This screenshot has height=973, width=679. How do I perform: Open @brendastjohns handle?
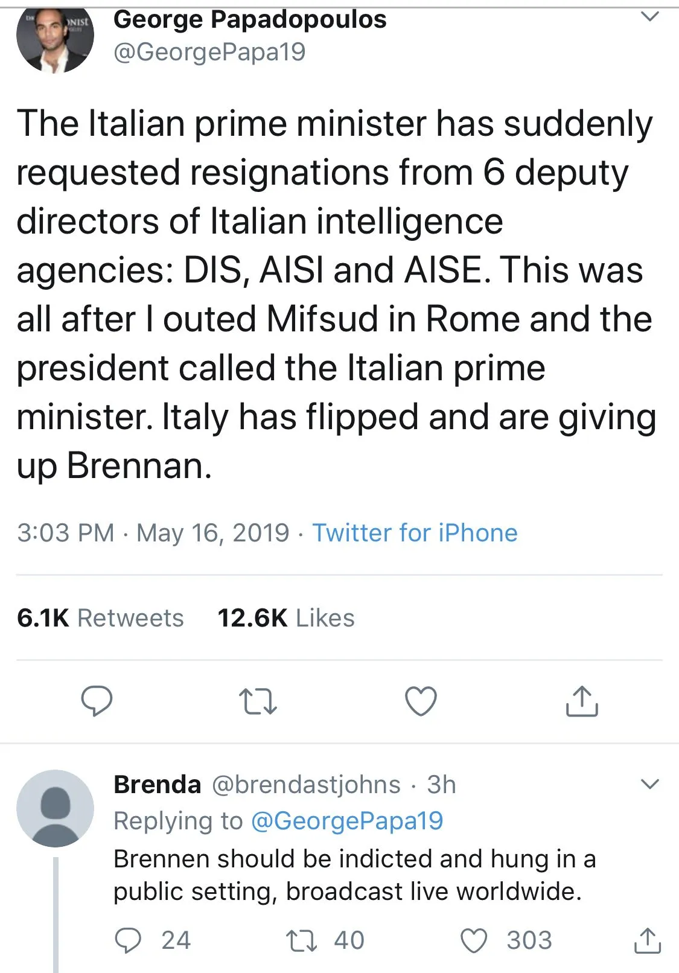(306, 785)
